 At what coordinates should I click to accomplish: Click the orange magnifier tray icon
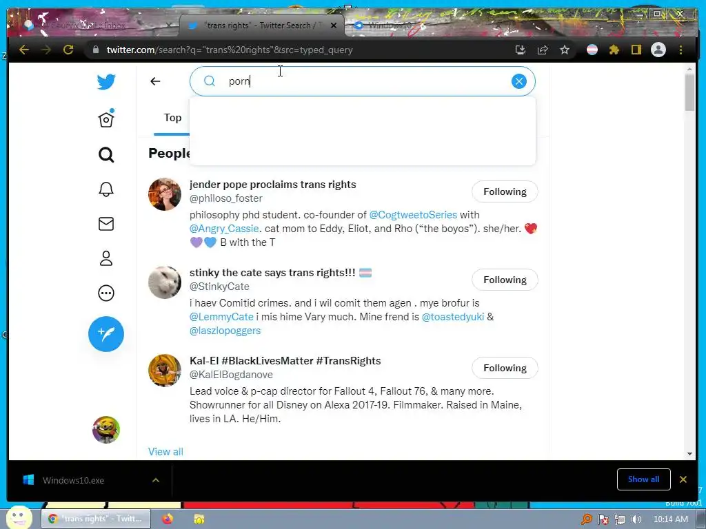click(x=586, y=519)
